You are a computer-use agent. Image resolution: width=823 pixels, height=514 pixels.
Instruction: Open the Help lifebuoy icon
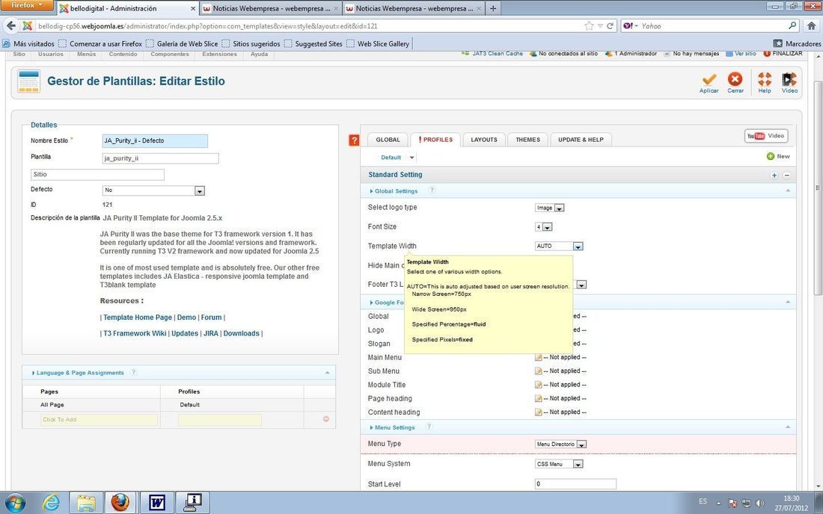pyautogui.click(x=765, y=79)
